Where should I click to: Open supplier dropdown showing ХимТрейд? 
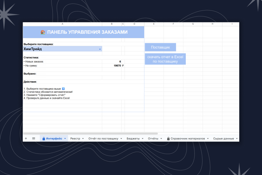click(x=100, y=49)
